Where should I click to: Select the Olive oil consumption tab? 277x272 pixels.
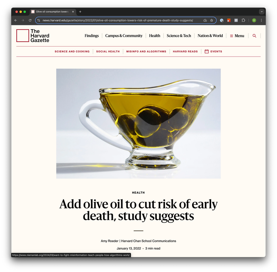[x=53, y=12]
